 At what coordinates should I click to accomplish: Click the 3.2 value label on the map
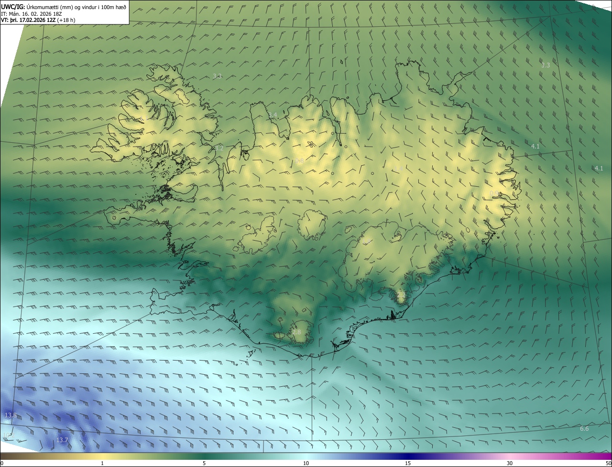tap(219, 148)
